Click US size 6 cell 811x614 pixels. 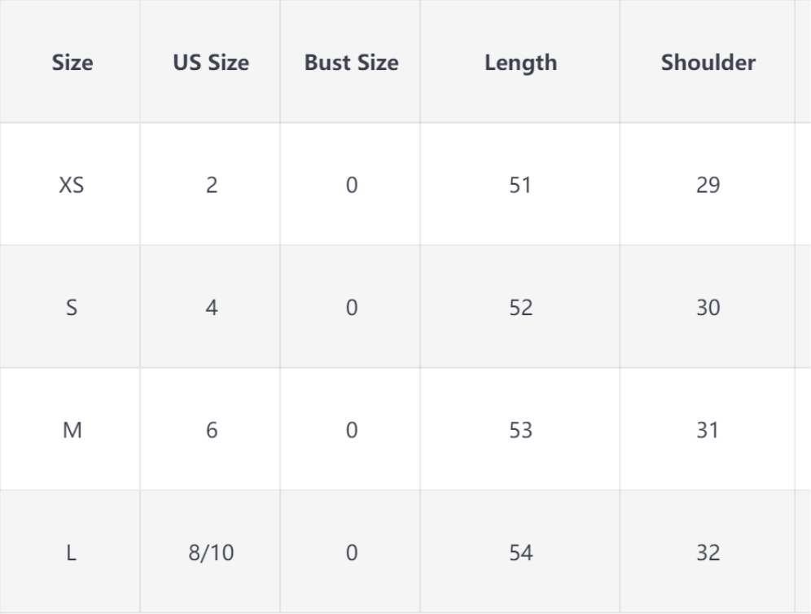click(211, 430)
